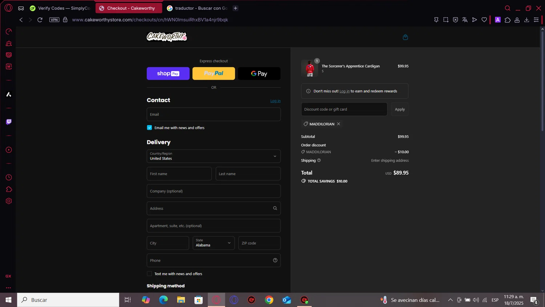Switch to Verify Codes SimplyCodes tab
The height and width of the screenshot is (307, 545).
coord(61,8)
